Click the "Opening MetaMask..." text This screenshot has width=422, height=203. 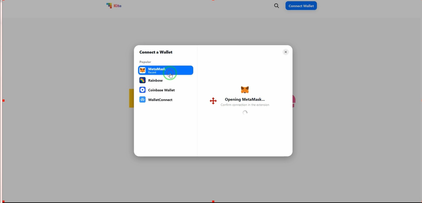coord(245,99)
